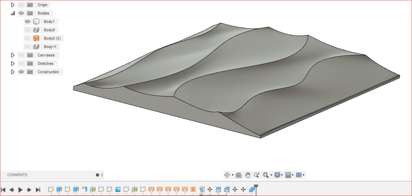
Task: Open Display Settings monitor icon
Action: point(277,175)
